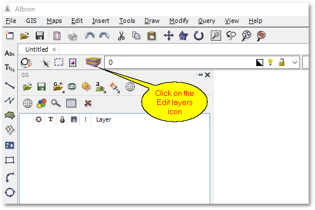Open the GIS table grid icon
Image resolution: width=315 pixels, height=210 pixels.
pyautogui.click(x=71, y=103)
